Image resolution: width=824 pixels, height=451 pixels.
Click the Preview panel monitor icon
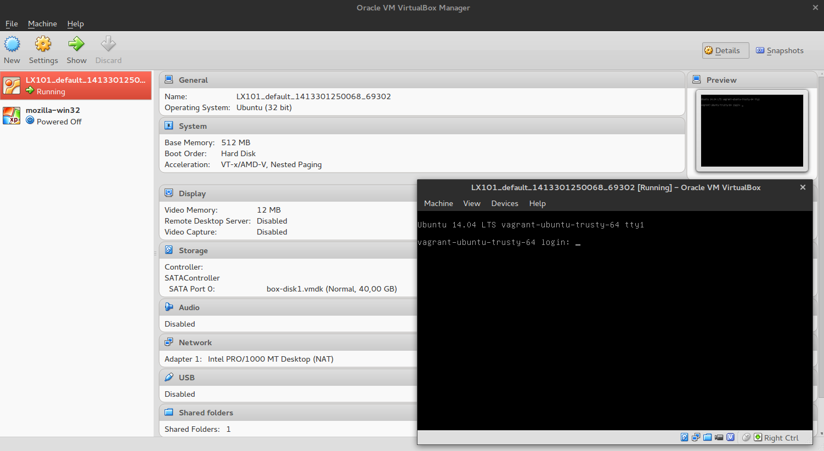point(697,79)
